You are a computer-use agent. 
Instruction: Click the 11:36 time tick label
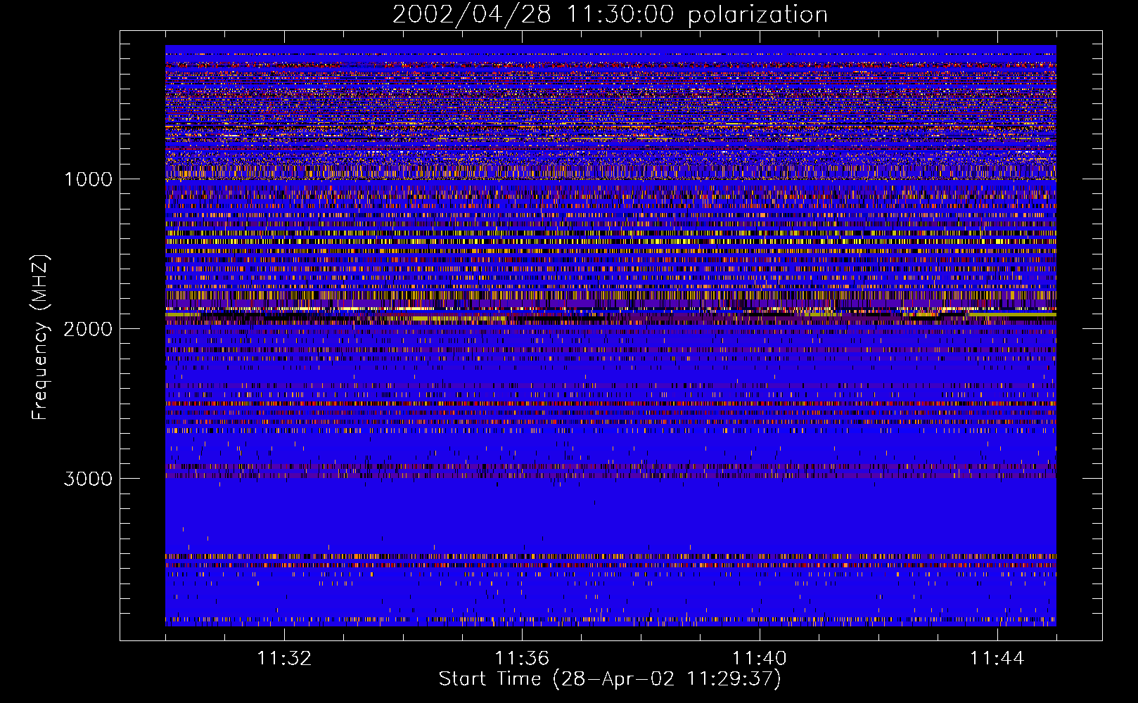(522, 659)
